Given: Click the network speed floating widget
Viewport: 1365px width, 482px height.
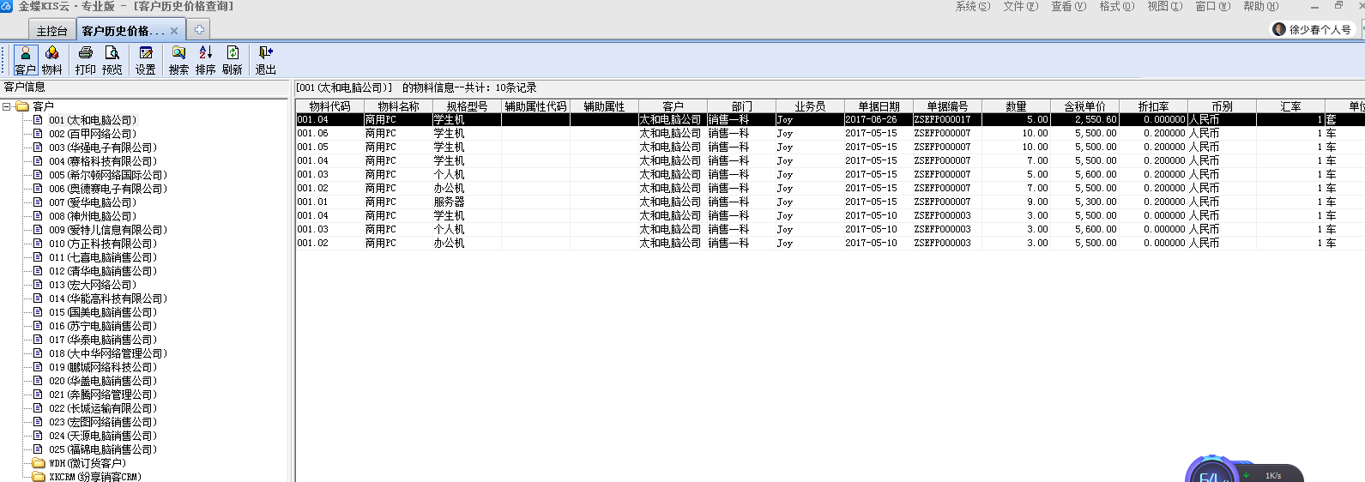Looking at the screenshot, I should (x=1244, y=470).
